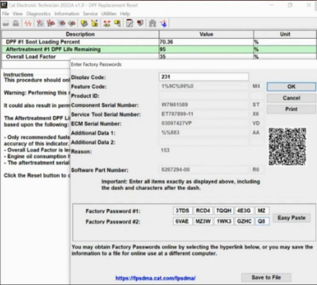Image resolution: width=317 pixels, height=285 pixels.
Task: Open the Logged Diagnostic Codes toolbar icon
Action: [x=50, y=24]
